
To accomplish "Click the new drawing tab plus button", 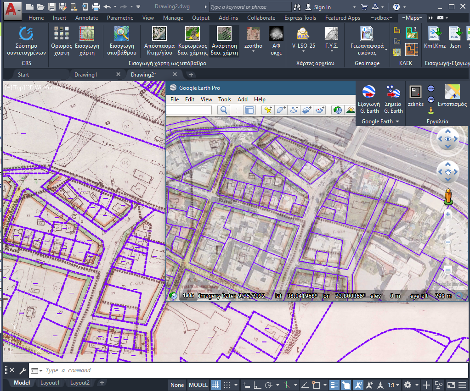I will point(191,75).
